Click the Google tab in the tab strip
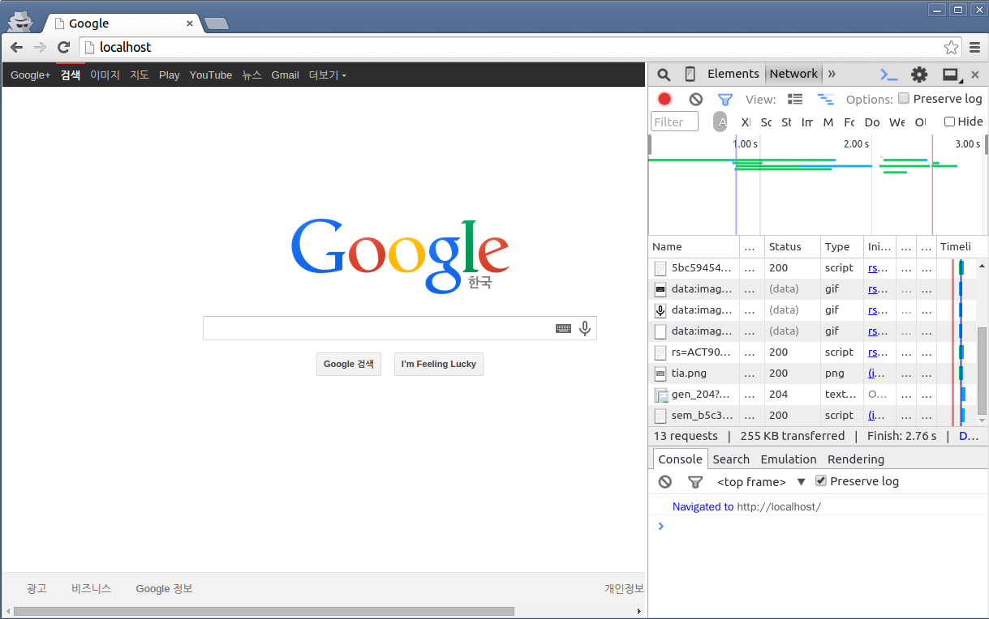The width and height of the screenshot is (989, 619). click(122, 23)
